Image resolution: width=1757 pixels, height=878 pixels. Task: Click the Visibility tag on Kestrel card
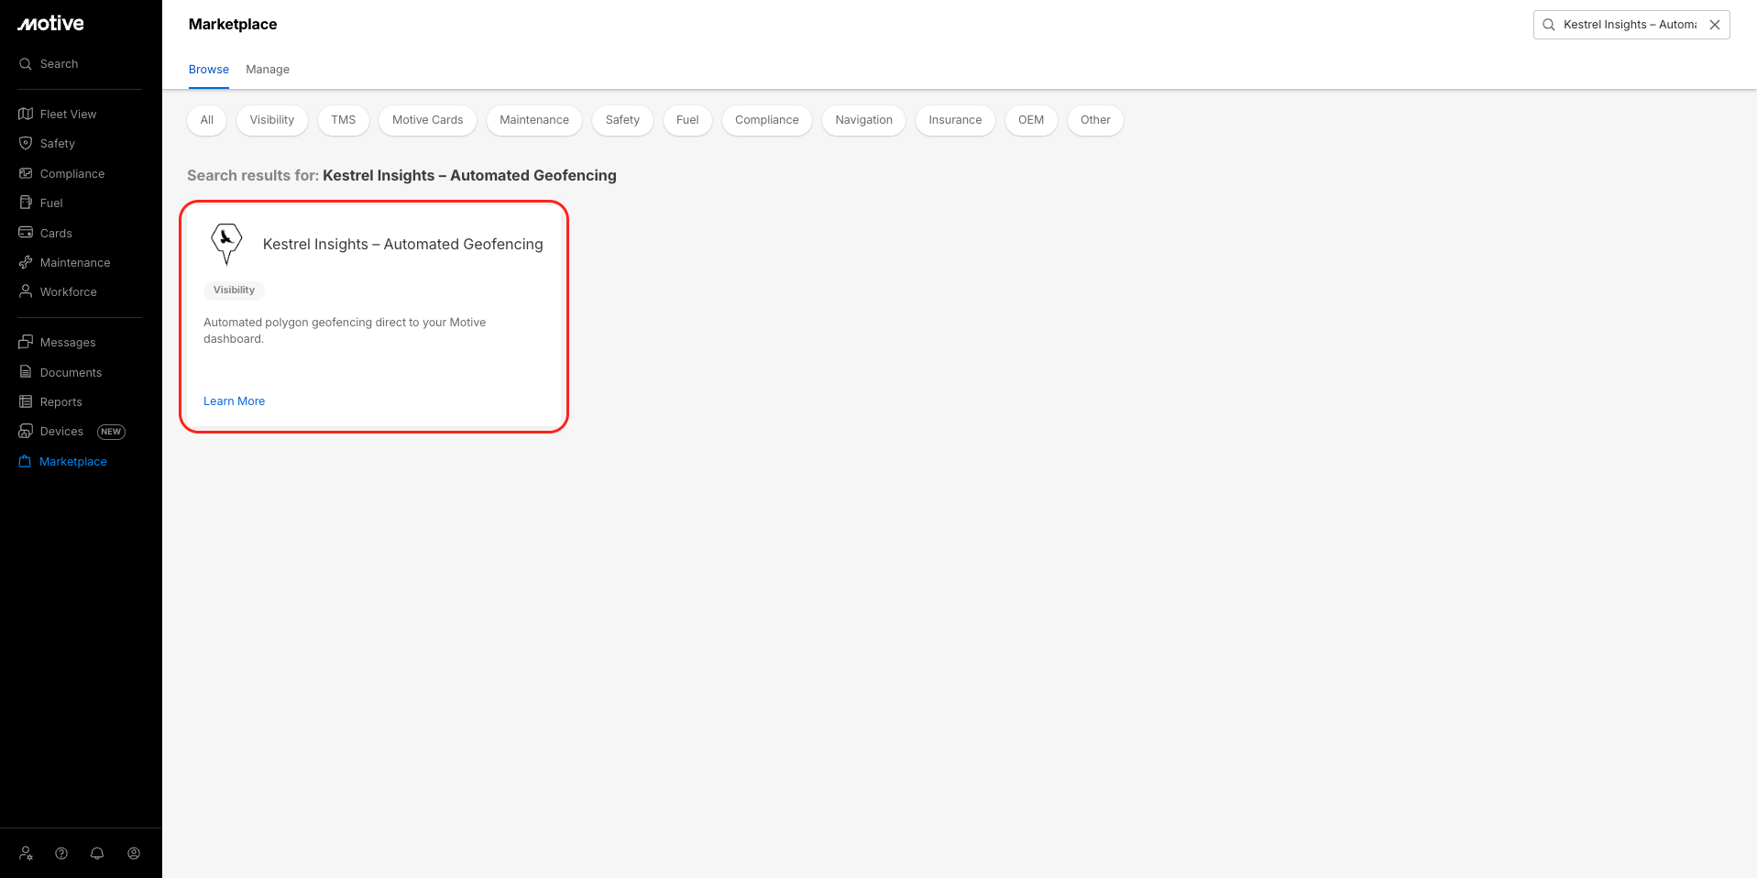click(x=234, y=291)
